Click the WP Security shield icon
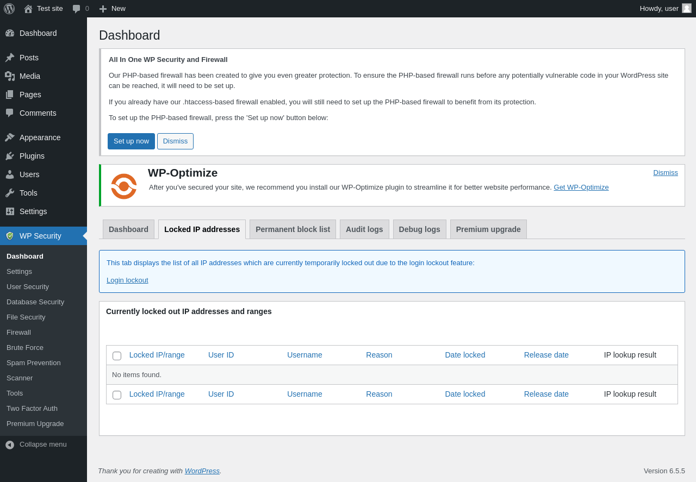Screen dimensions: 696x482 tap(10, 236)
